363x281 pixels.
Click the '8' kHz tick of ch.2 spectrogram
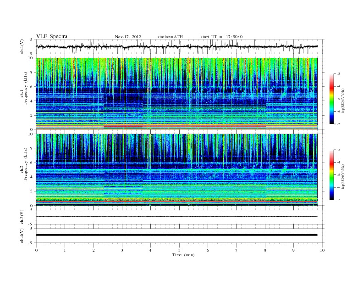coord(32,148)
